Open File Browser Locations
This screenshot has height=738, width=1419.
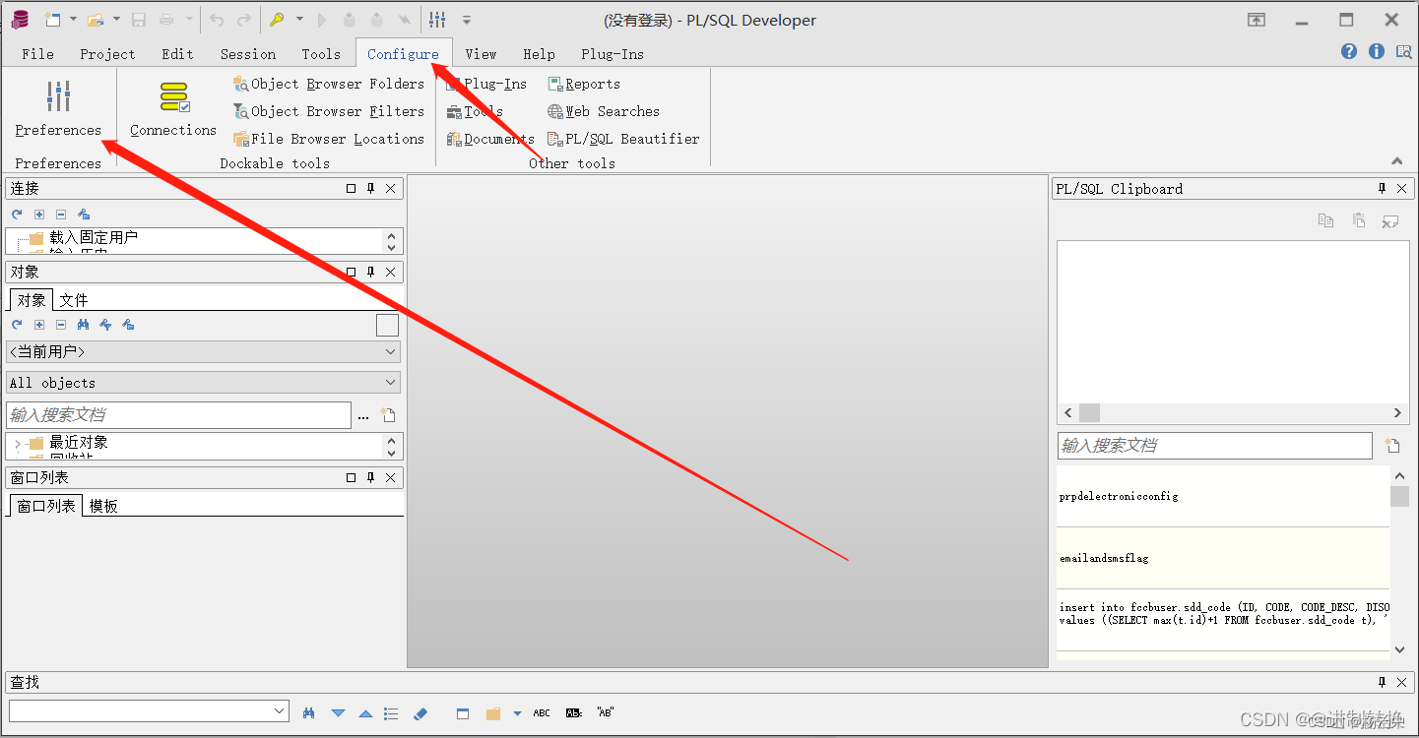click(328, 139)
